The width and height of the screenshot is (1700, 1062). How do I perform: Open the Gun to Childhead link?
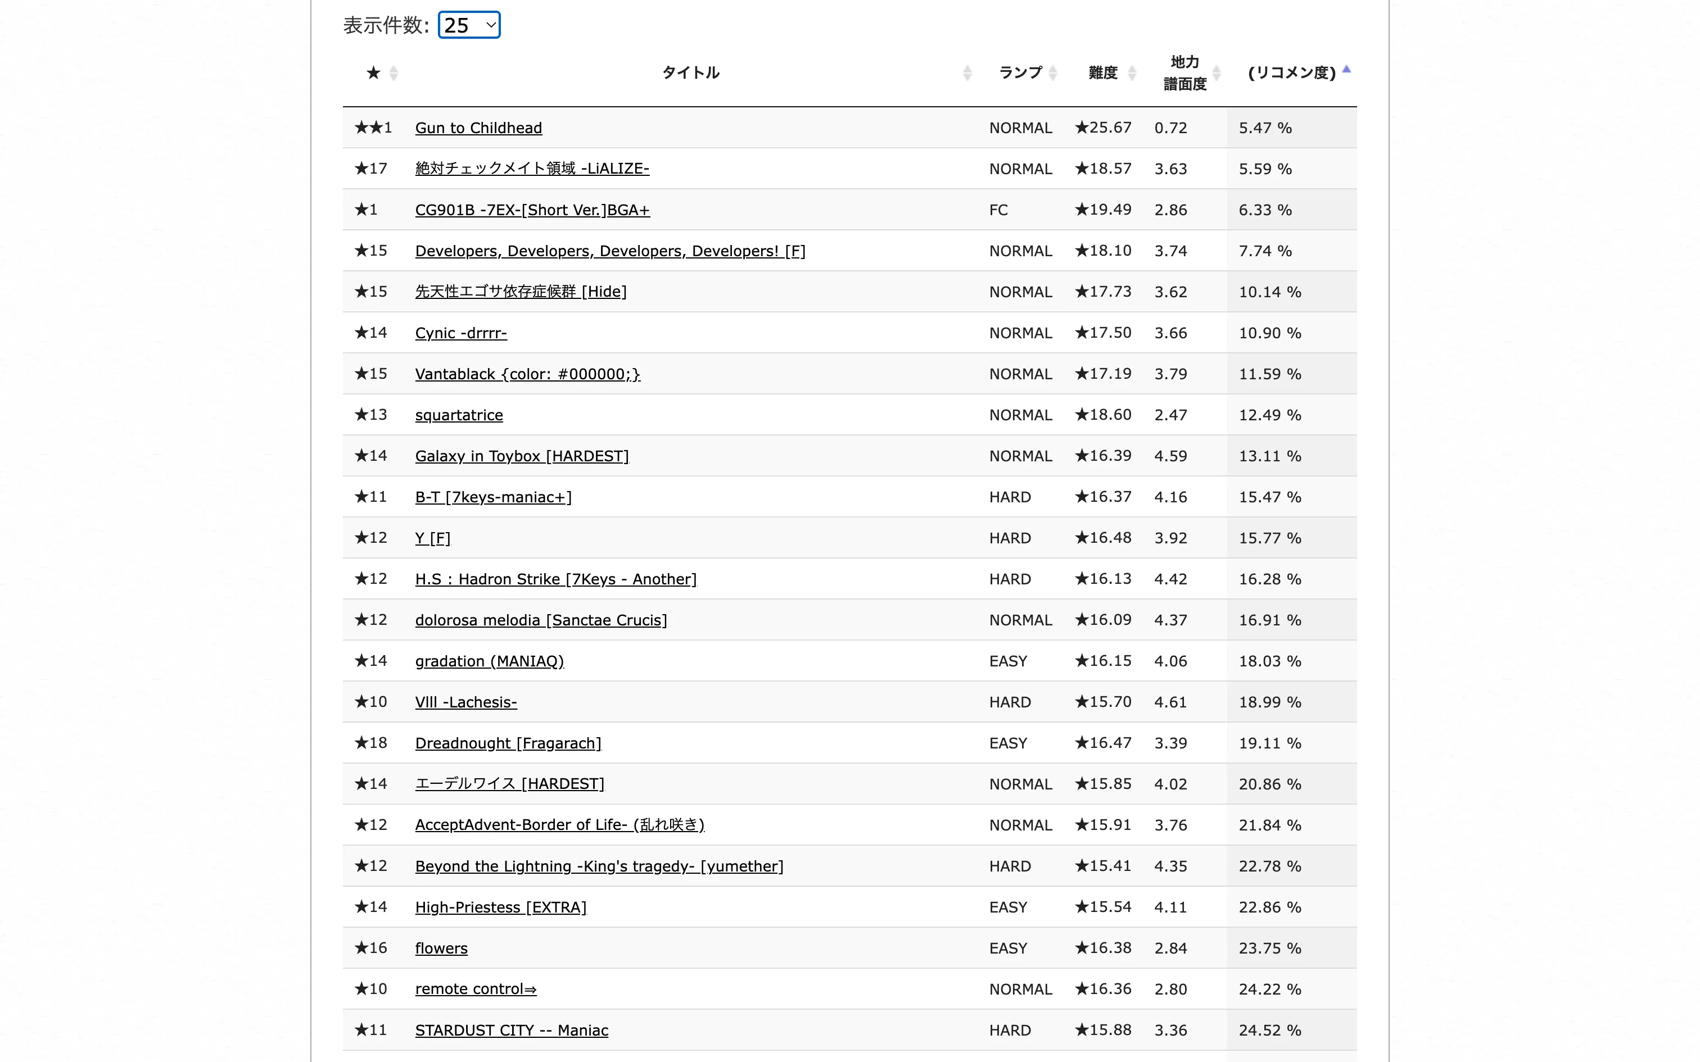point(478,128)
